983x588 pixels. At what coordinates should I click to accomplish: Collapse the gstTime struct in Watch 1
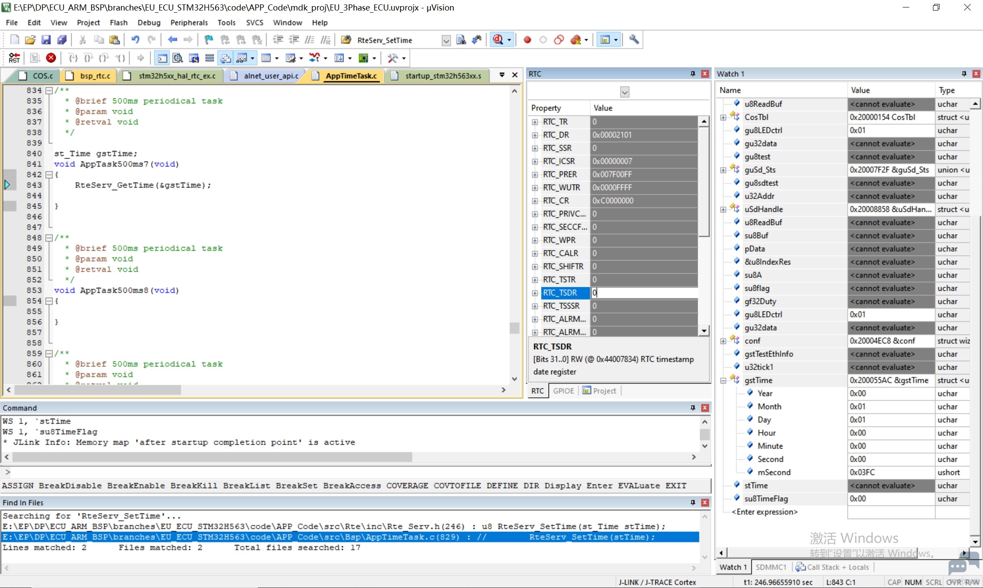click(723, 381)
